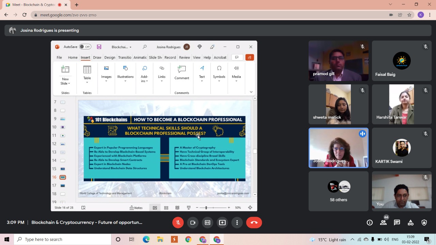Click the Notes button in status bar

(136, 208)
